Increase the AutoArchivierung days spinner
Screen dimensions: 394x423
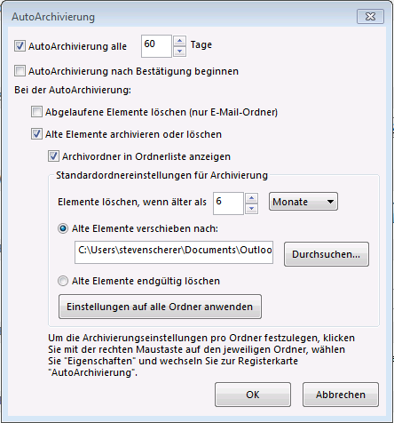(179, 41)
